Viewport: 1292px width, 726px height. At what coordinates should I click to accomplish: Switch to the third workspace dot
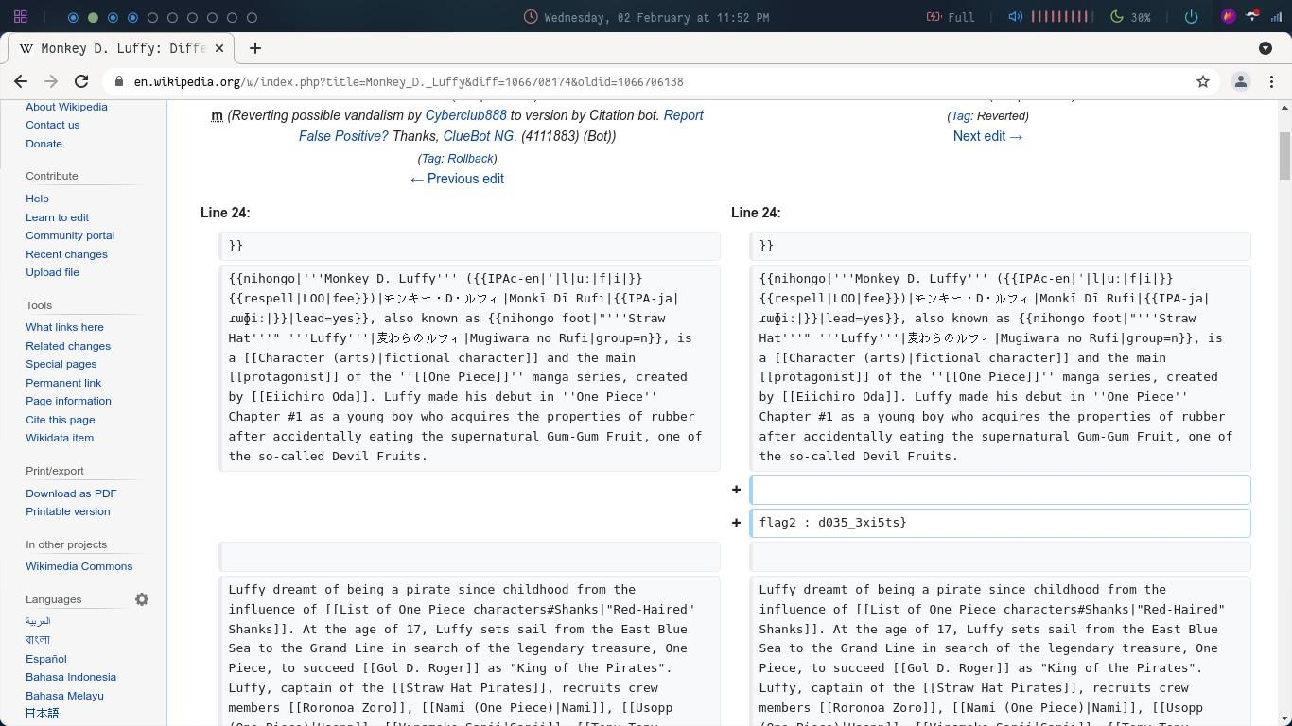[113, 17]
